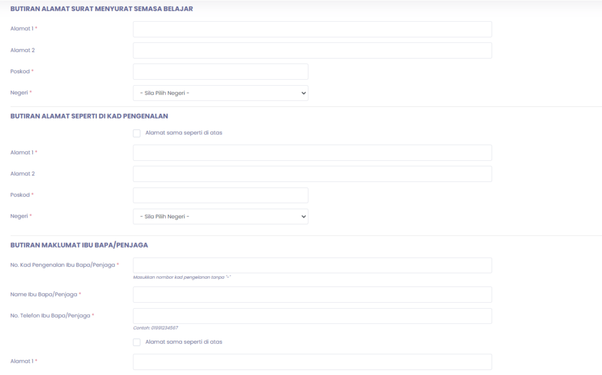Focus Poskod field in surat menyurat section
This screenshot has height=375, width=602.
point(220,72)
